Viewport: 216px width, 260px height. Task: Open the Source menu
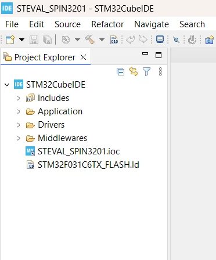point(67,24)
